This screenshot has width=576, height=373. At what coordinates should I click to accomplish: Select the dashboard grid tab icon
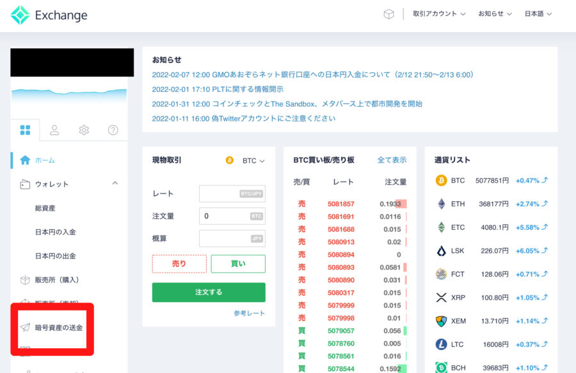point(25,130)
